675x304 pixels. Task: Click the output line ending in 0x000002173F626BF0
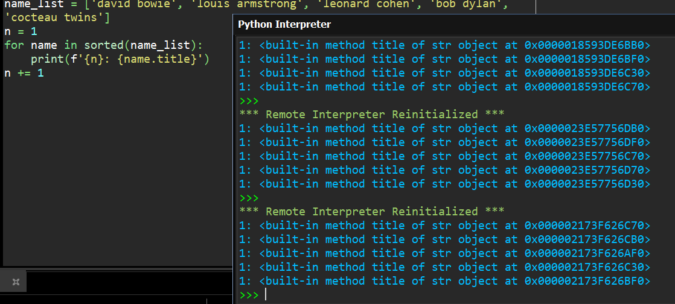(444, 281)
